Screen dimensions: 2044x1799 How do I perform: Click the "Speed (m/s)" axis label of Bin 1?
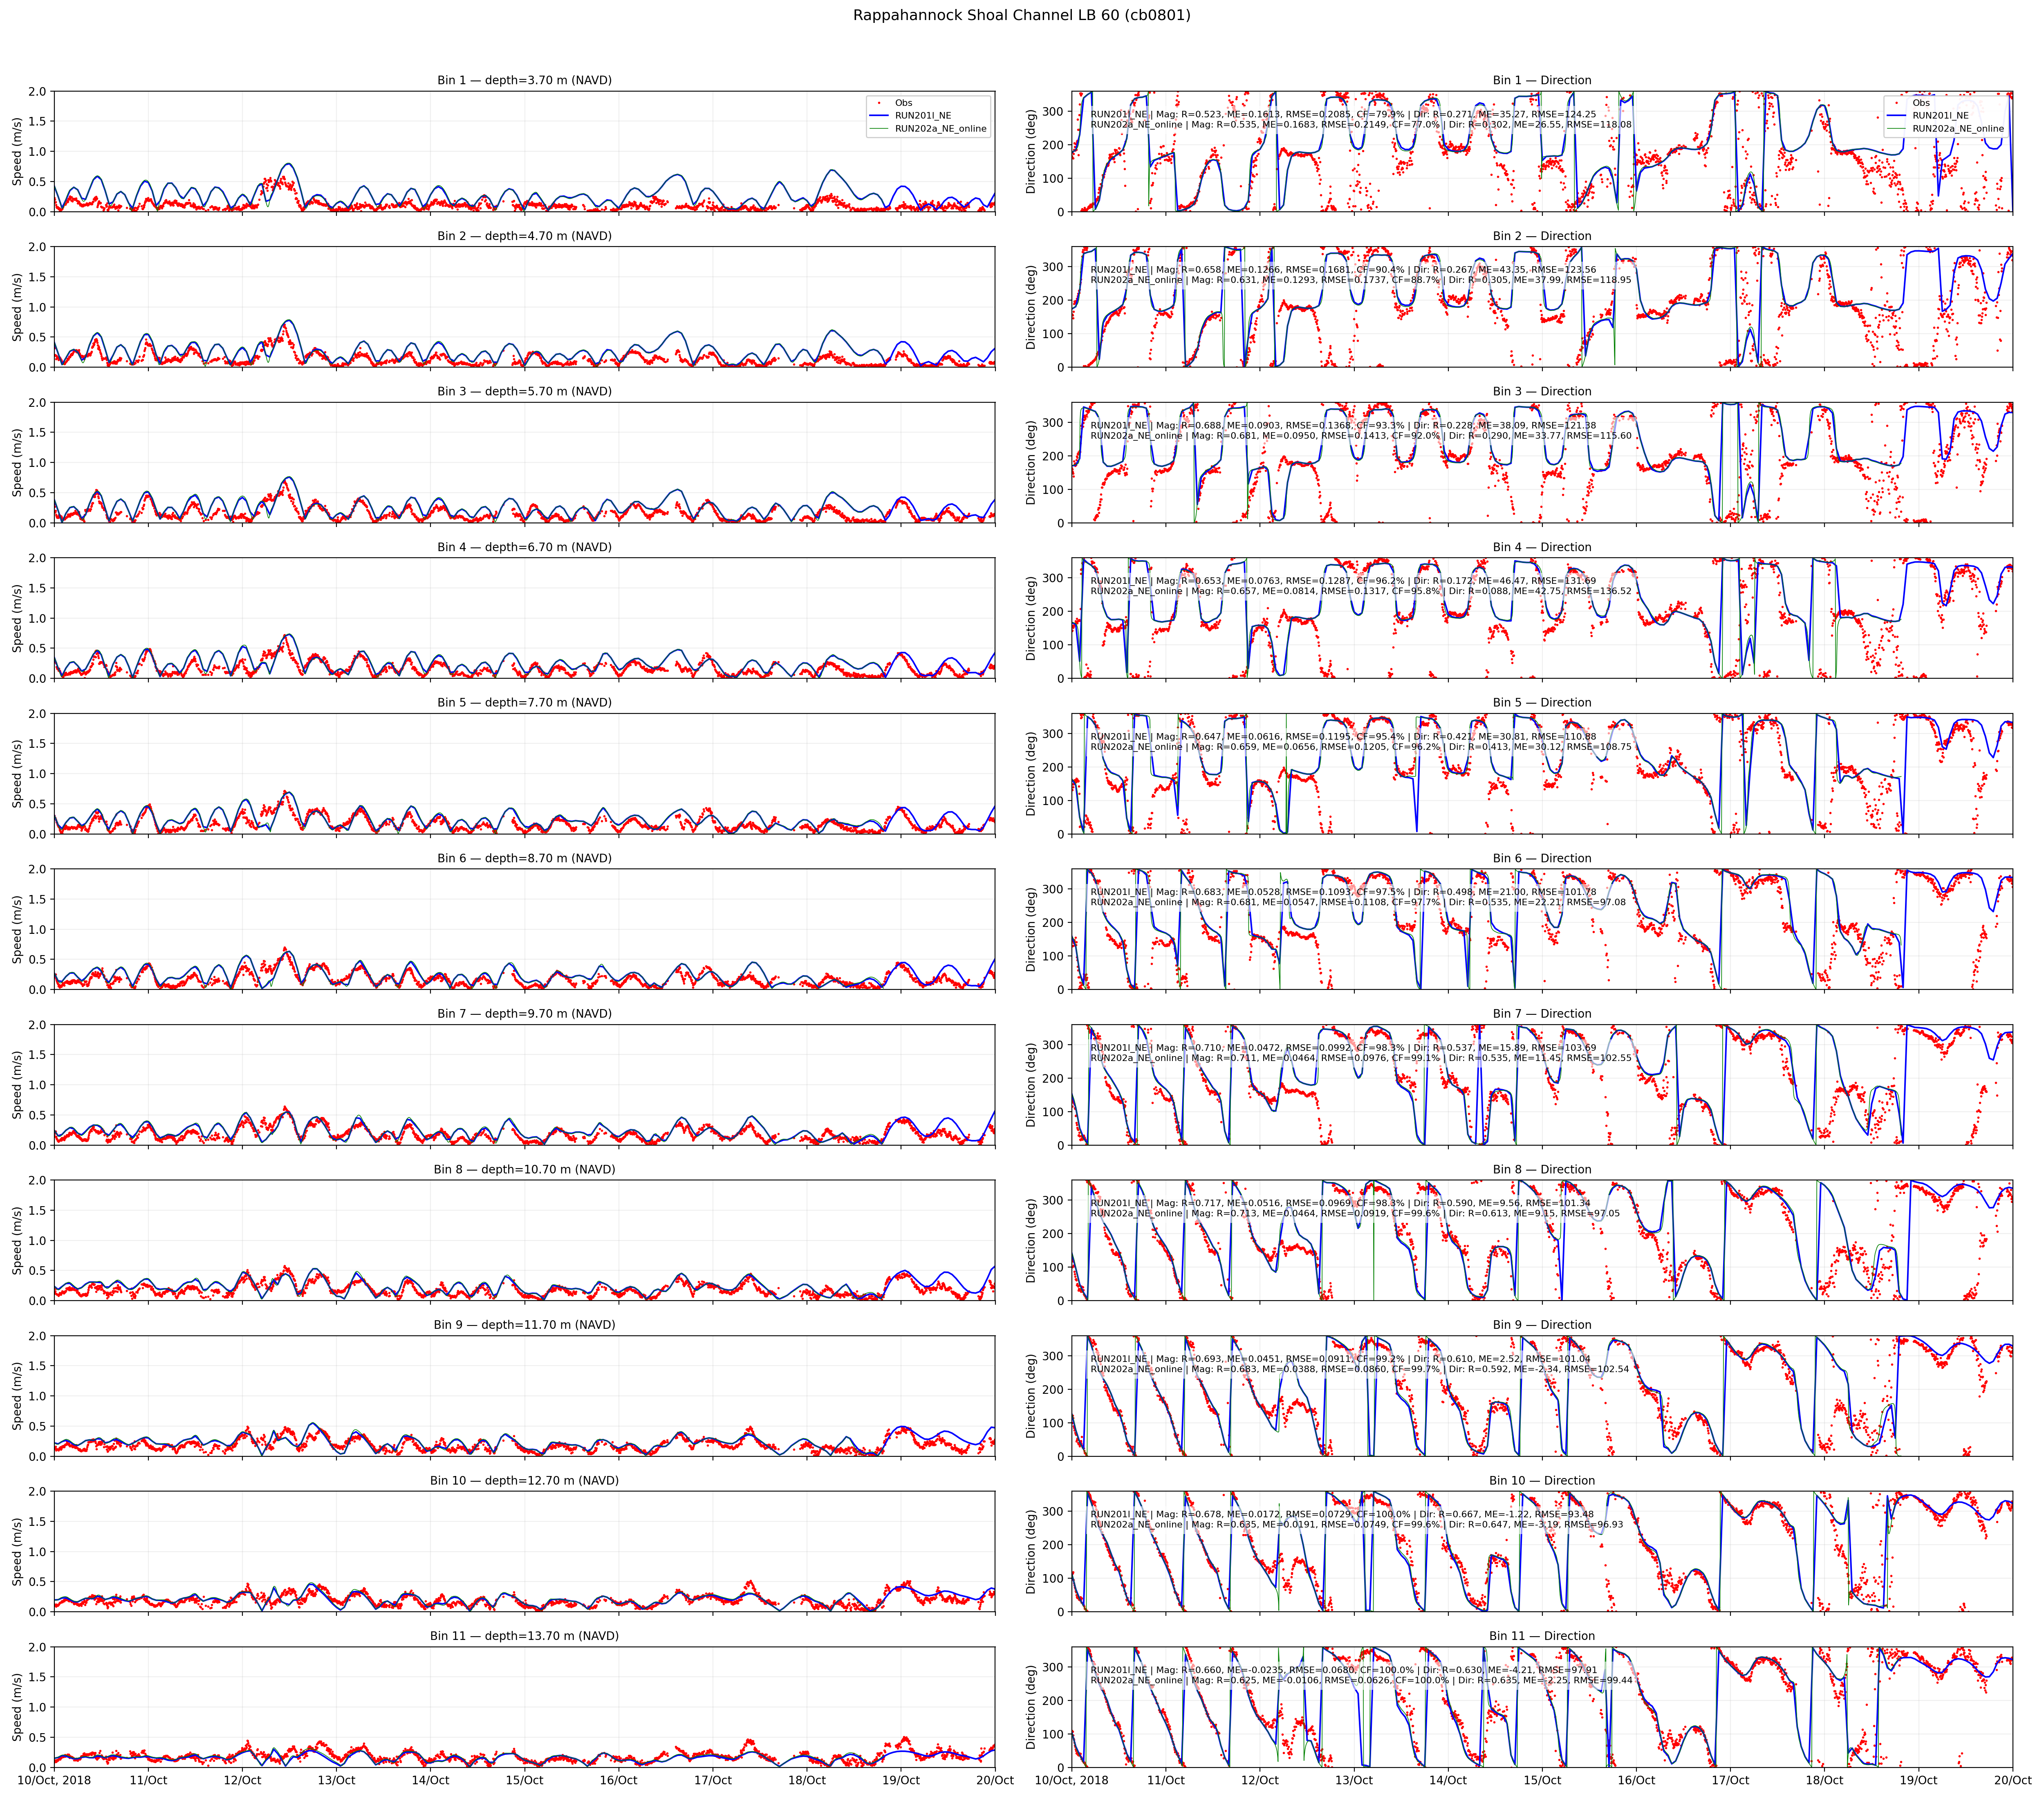(x=17, y=151)
